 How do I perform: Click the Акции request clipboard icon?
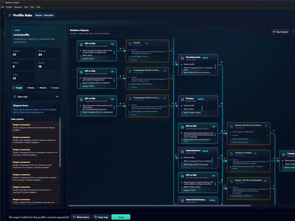130,44
